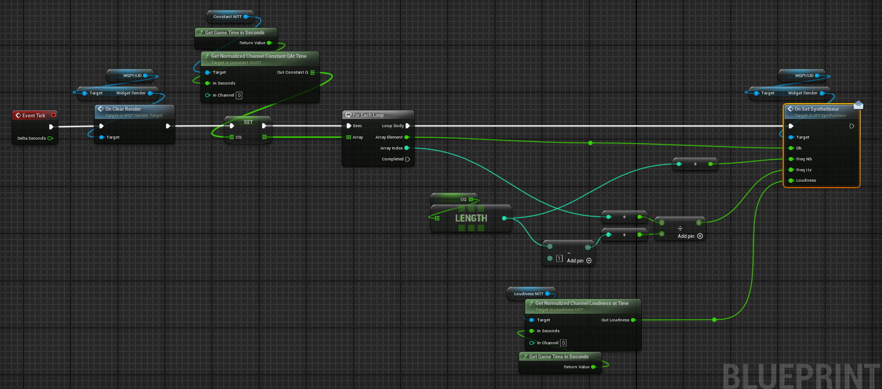Click the In Channel pin on Constant Q node
The image size is (882, 389).
(x=207, y=95)
